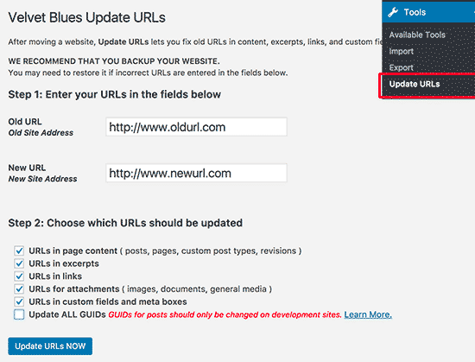This screenshot has height=362, width=475.
Task: Click into the New URL input field
Action: click(x=196, y=173)
